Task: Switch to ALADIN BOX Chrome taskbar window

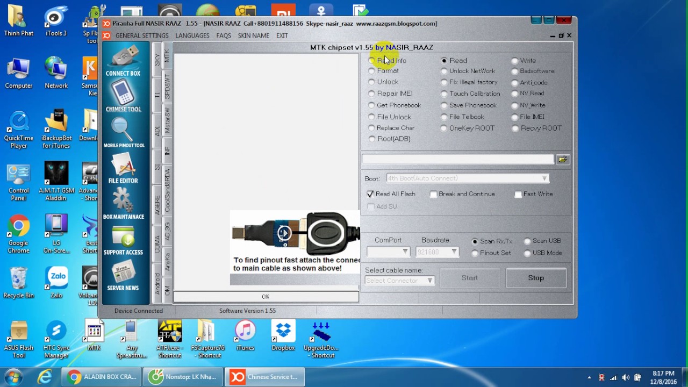Action: [102, 377]
